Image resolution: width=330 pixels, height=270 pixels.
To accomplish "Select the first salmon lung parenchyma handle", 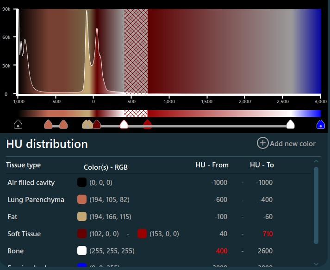I will pyautogui.click(x=48, y=124).
